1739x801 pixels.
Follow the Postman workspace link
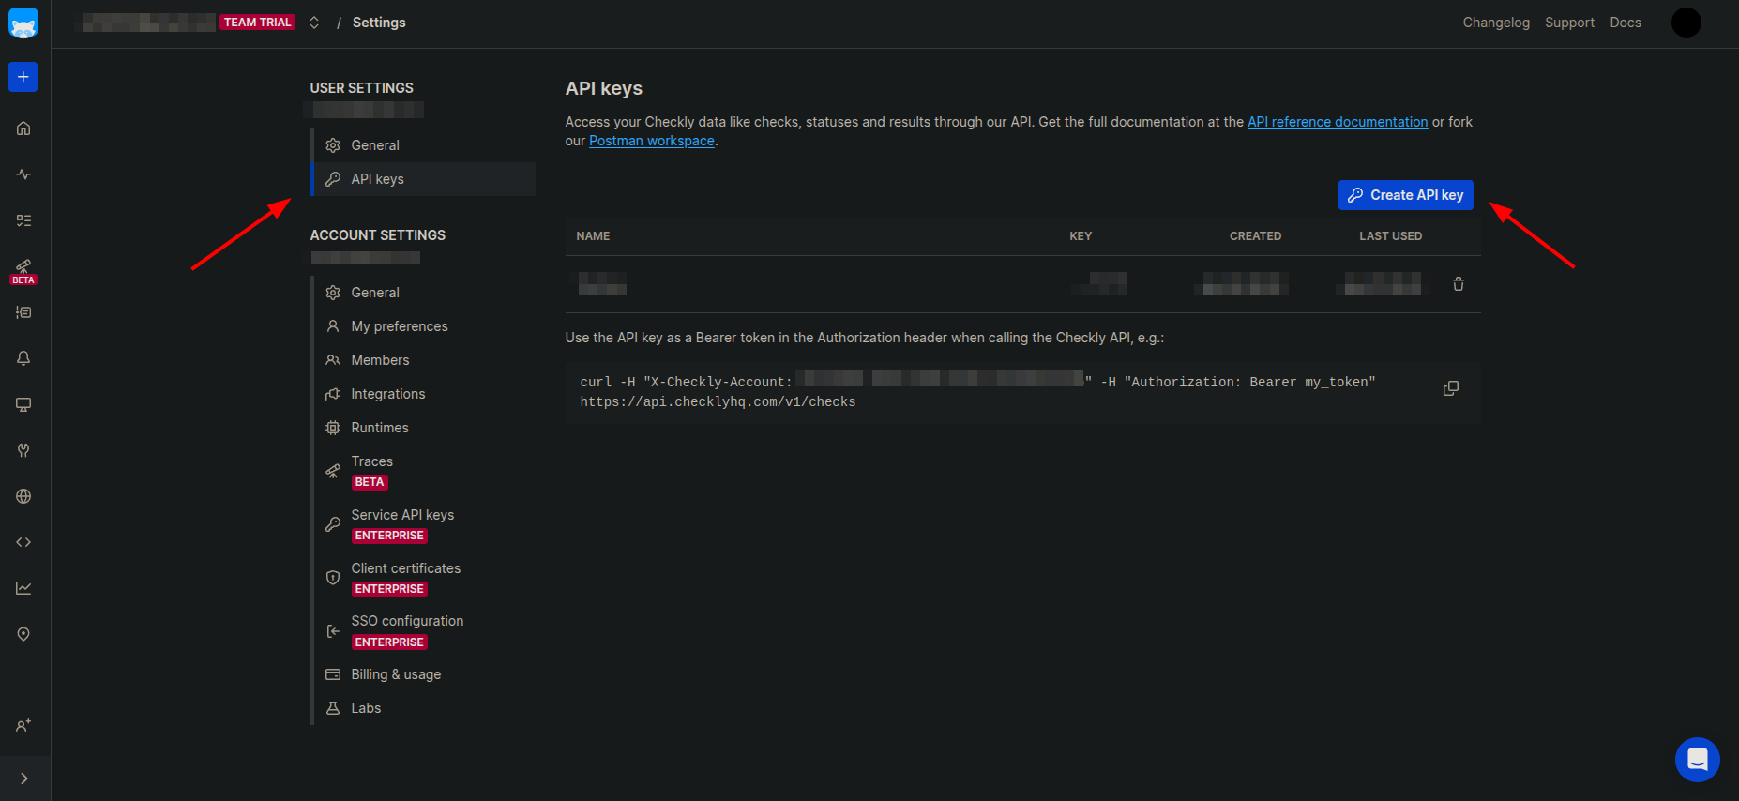click(652, 141)
